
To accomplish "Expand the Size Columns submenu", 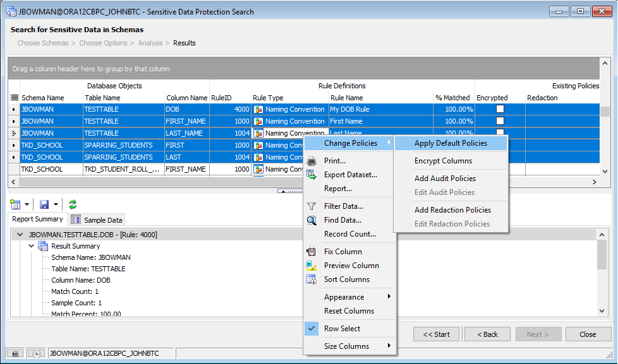I will pos(349,346).
